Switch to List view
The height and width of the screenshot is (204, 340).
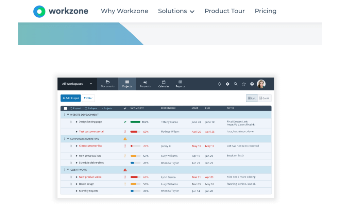click(x=252, y=98)
